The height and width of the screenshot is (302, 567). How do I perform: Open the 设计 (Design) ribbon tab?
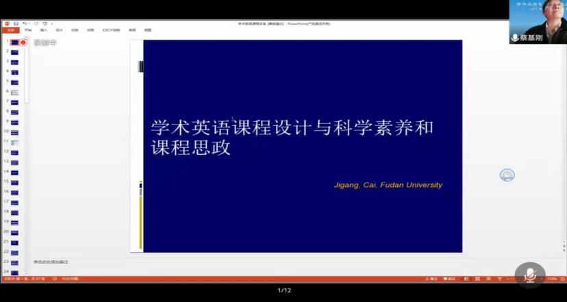tap(59, 30)
